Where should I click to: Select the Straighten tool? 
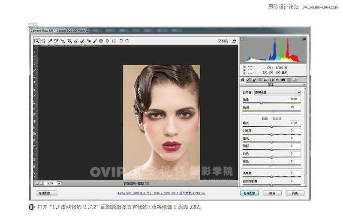coord(76,41)
